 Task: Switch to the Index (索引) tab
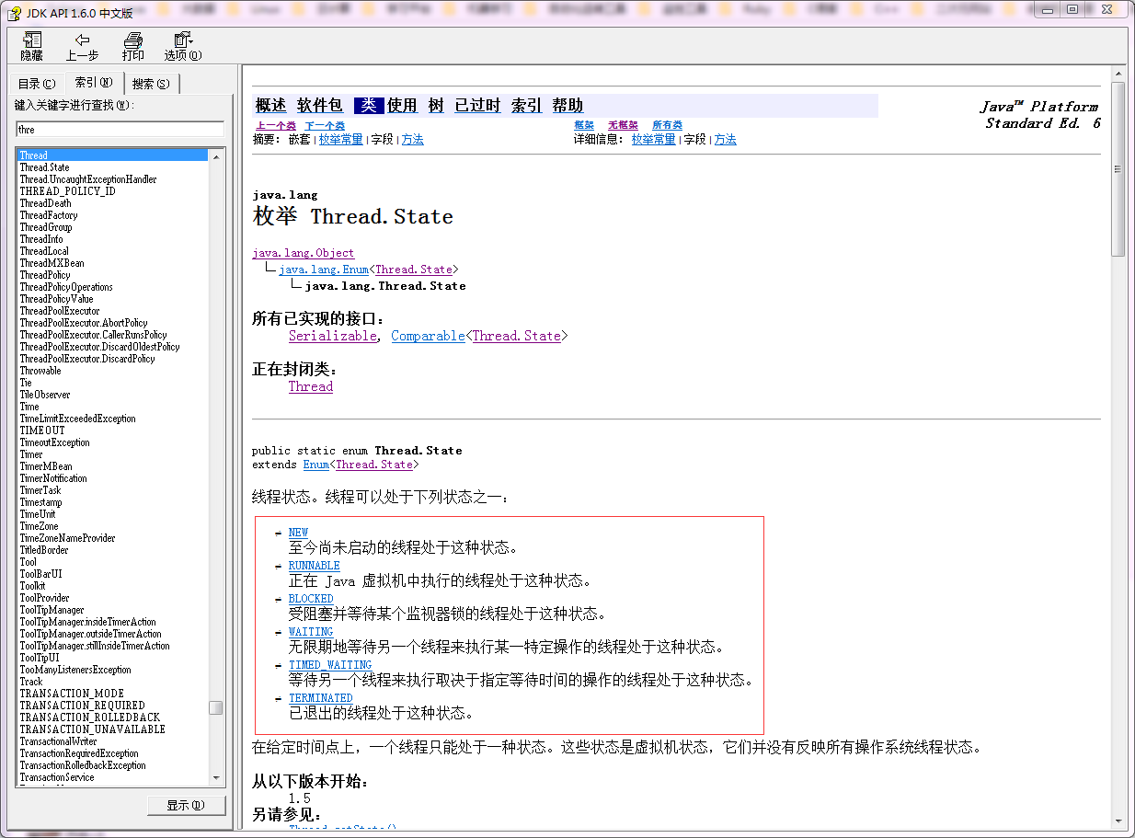(x=93, y=82)
